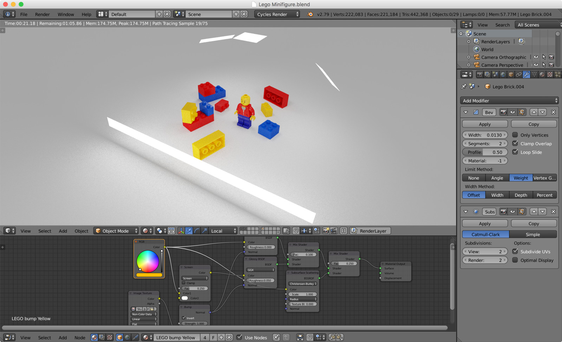Image resolution: width=562 pixels, height=342 pixels.
Task: Open the Render Layers properties tab
Action: click(x=487, y=74)
